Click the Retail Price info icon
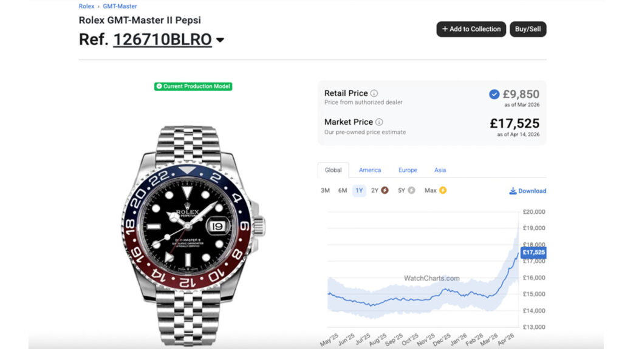 pos(374,94)
